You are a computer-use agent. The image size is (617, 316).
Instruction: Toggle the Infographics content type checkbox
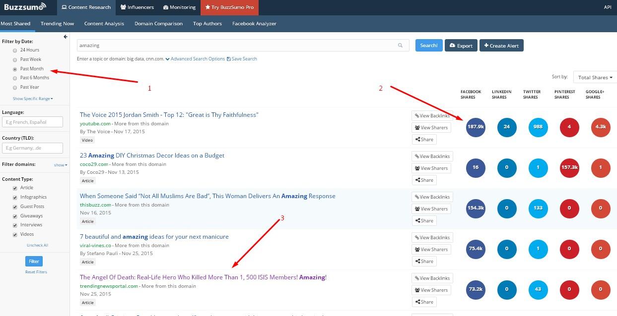(15, 198)
